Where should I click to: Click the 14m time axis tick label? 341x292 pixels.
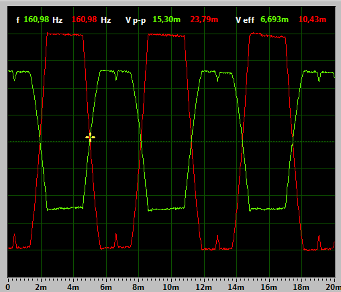coord(236,287)
